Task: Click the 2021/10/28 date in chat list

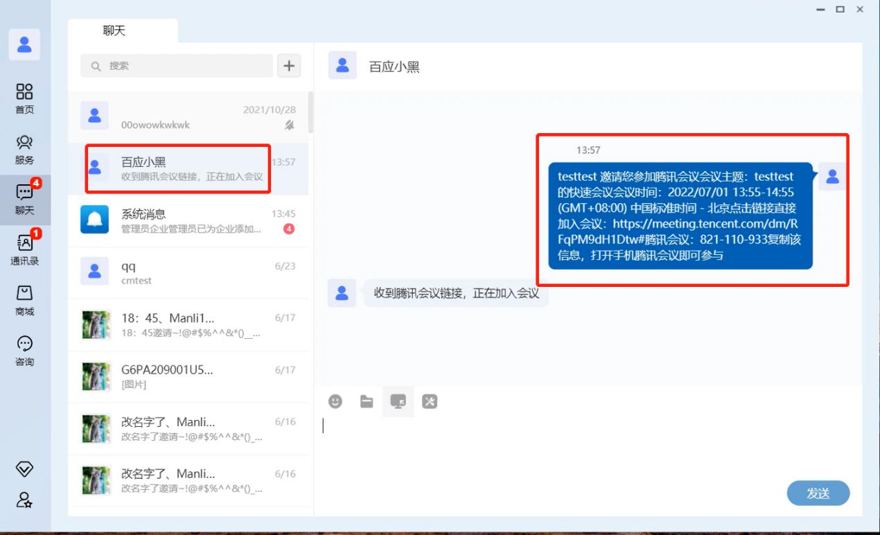Action: pyautogui.click(x=270, y=109)
